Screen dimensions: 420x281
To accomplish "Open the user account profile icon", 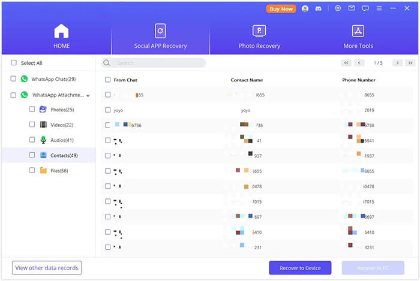I will [305, 9].
